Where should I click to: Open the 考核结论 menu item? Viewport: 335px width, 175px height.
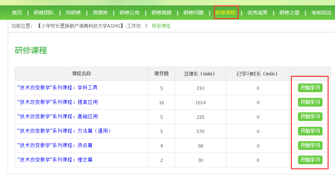tap(321, 13)
